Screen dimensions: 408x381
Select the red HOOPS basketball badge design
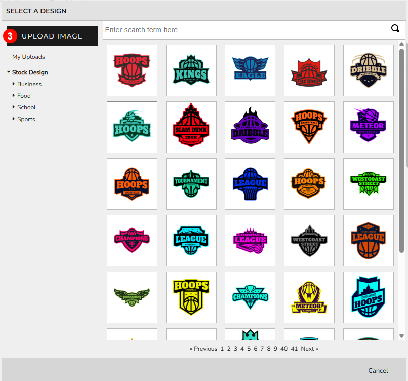click(x=132, y=70)
